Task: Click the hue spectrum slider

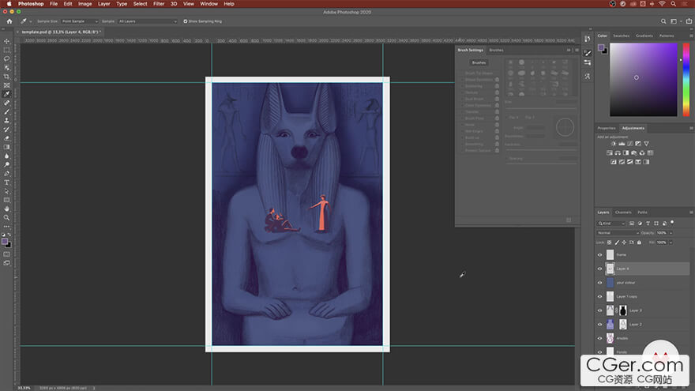Action: point(686,80)
